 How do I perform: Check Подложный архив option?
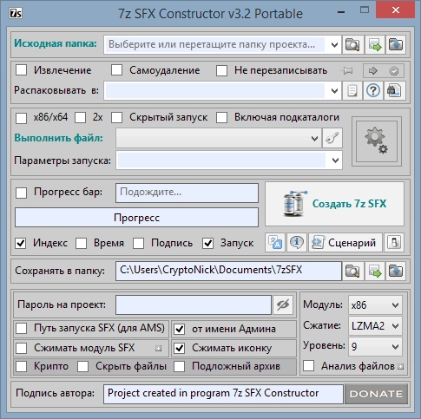(x=180, y=367)
